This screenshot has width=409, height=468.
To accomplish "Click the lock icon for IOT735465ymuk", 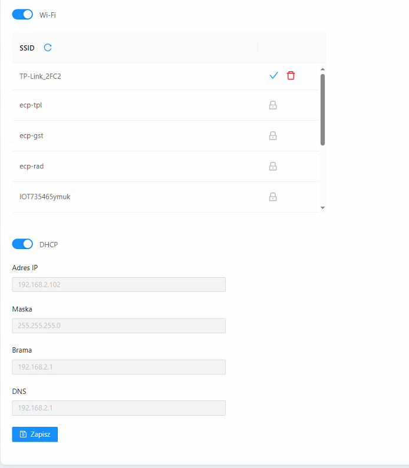I will point(273,197).
